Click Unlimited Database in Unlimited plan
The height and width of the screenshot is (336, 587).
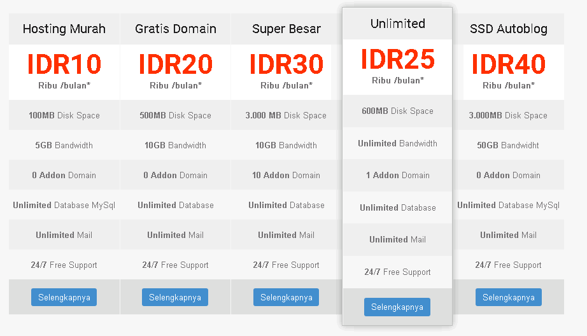click(397, 207)
